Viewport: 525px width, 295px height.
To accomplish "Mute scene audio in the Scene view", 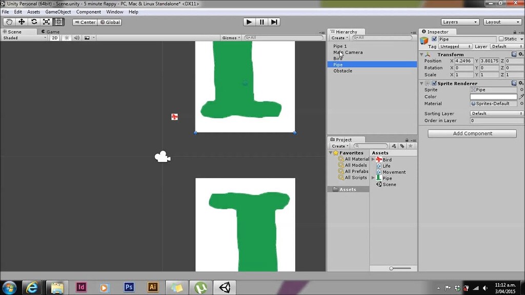I will [x=76, y=37].
